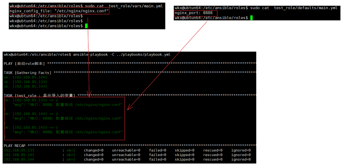The width and height of the screenshot is (343, 166).
Task: Click 'ok: [192.168.85.144]' under Gathering Facts
Action: (x=25, y=77)
